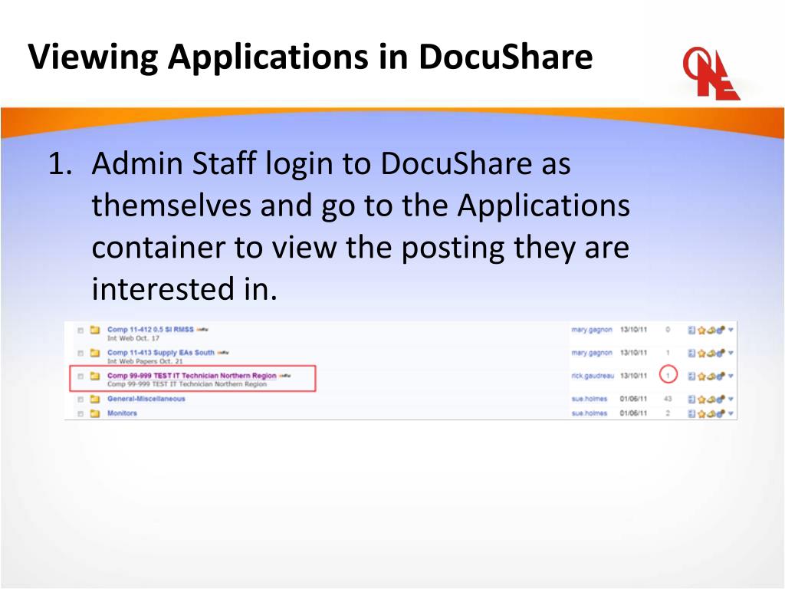The image size is (785, 589).
Task: Open permissions icon in Comp 99-999 row
Action: point(721,376)
